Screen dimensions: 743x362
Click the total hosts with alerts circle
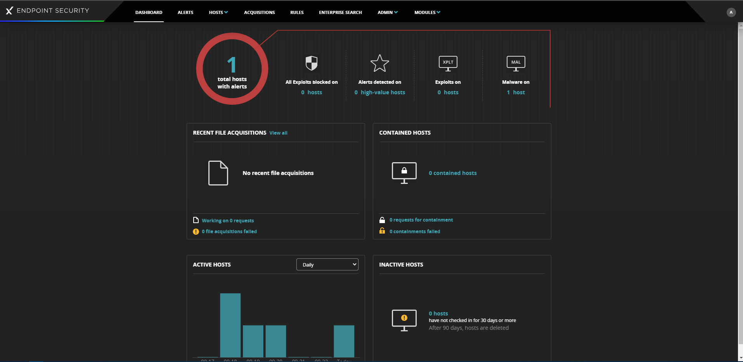(232, 69)
